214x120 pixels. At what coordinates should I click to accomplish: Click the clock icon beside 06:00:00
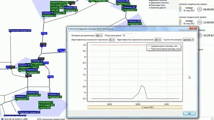click(x=200, y=9)
